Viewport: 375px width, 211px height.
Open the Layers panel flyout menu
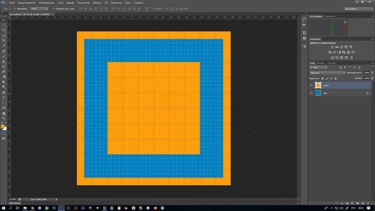pyautogui.click(x=373, y=63)
